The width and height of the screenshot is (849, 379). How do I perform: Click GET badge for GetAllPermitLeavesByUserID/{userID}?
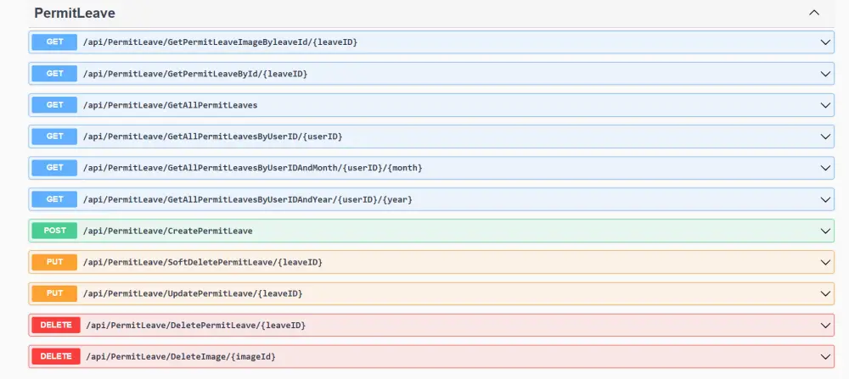point(54,137)
